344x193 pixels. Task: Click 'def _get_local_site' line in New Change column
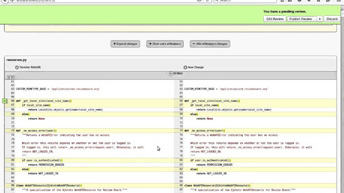pyautogui.click(x=212, y=101)
